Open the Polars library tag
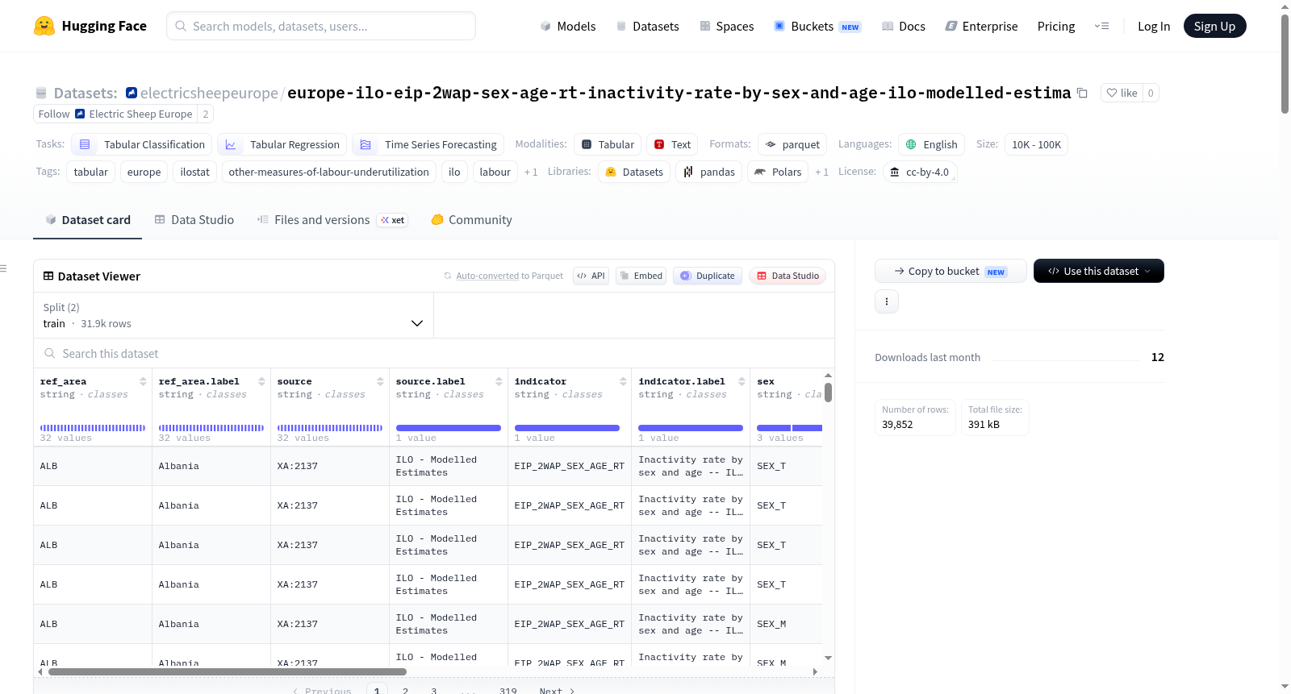Image resolution: width=1291 pixels, height=694 pixels. click(778, 172)
